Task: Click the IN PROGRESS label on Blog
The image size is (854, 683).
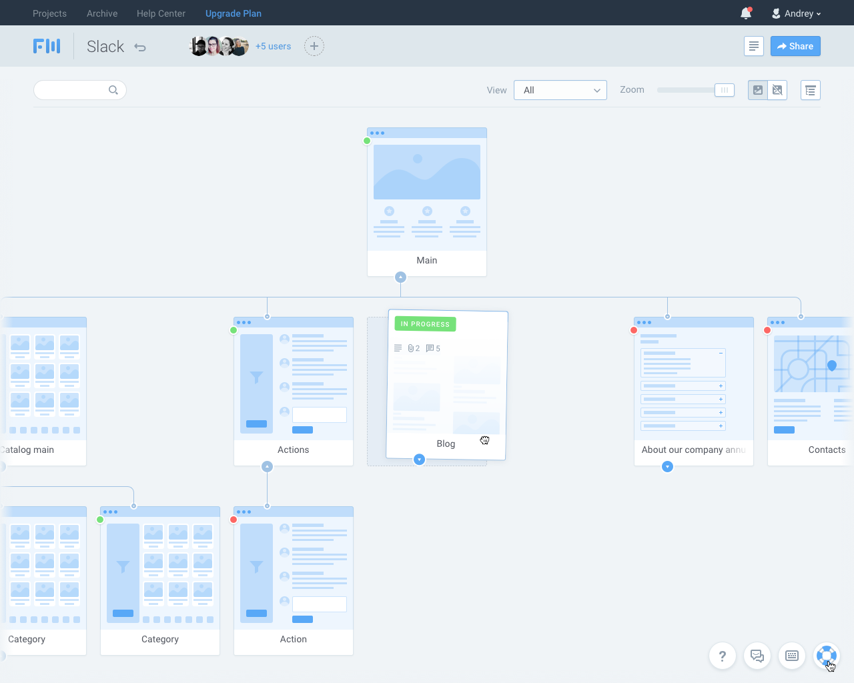Action: 425,324
